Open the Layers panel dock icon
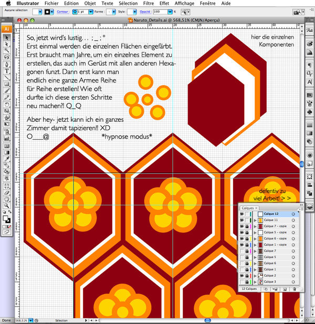 pos(309,206)
